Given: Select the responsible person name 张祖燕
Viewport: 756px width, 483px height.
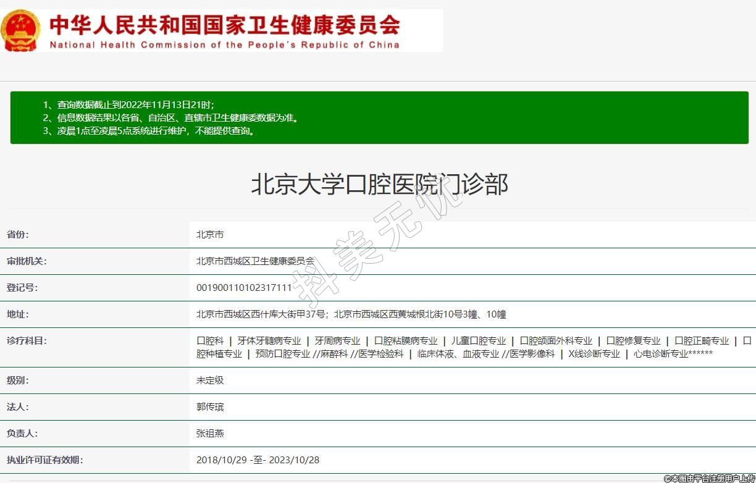Looking at the screenshot, I should (x=210, y=434).
